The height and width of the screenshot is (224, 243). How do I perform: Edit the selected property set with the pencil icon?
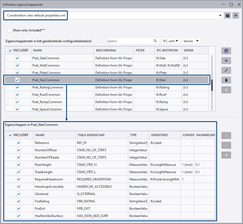point(226,70)
